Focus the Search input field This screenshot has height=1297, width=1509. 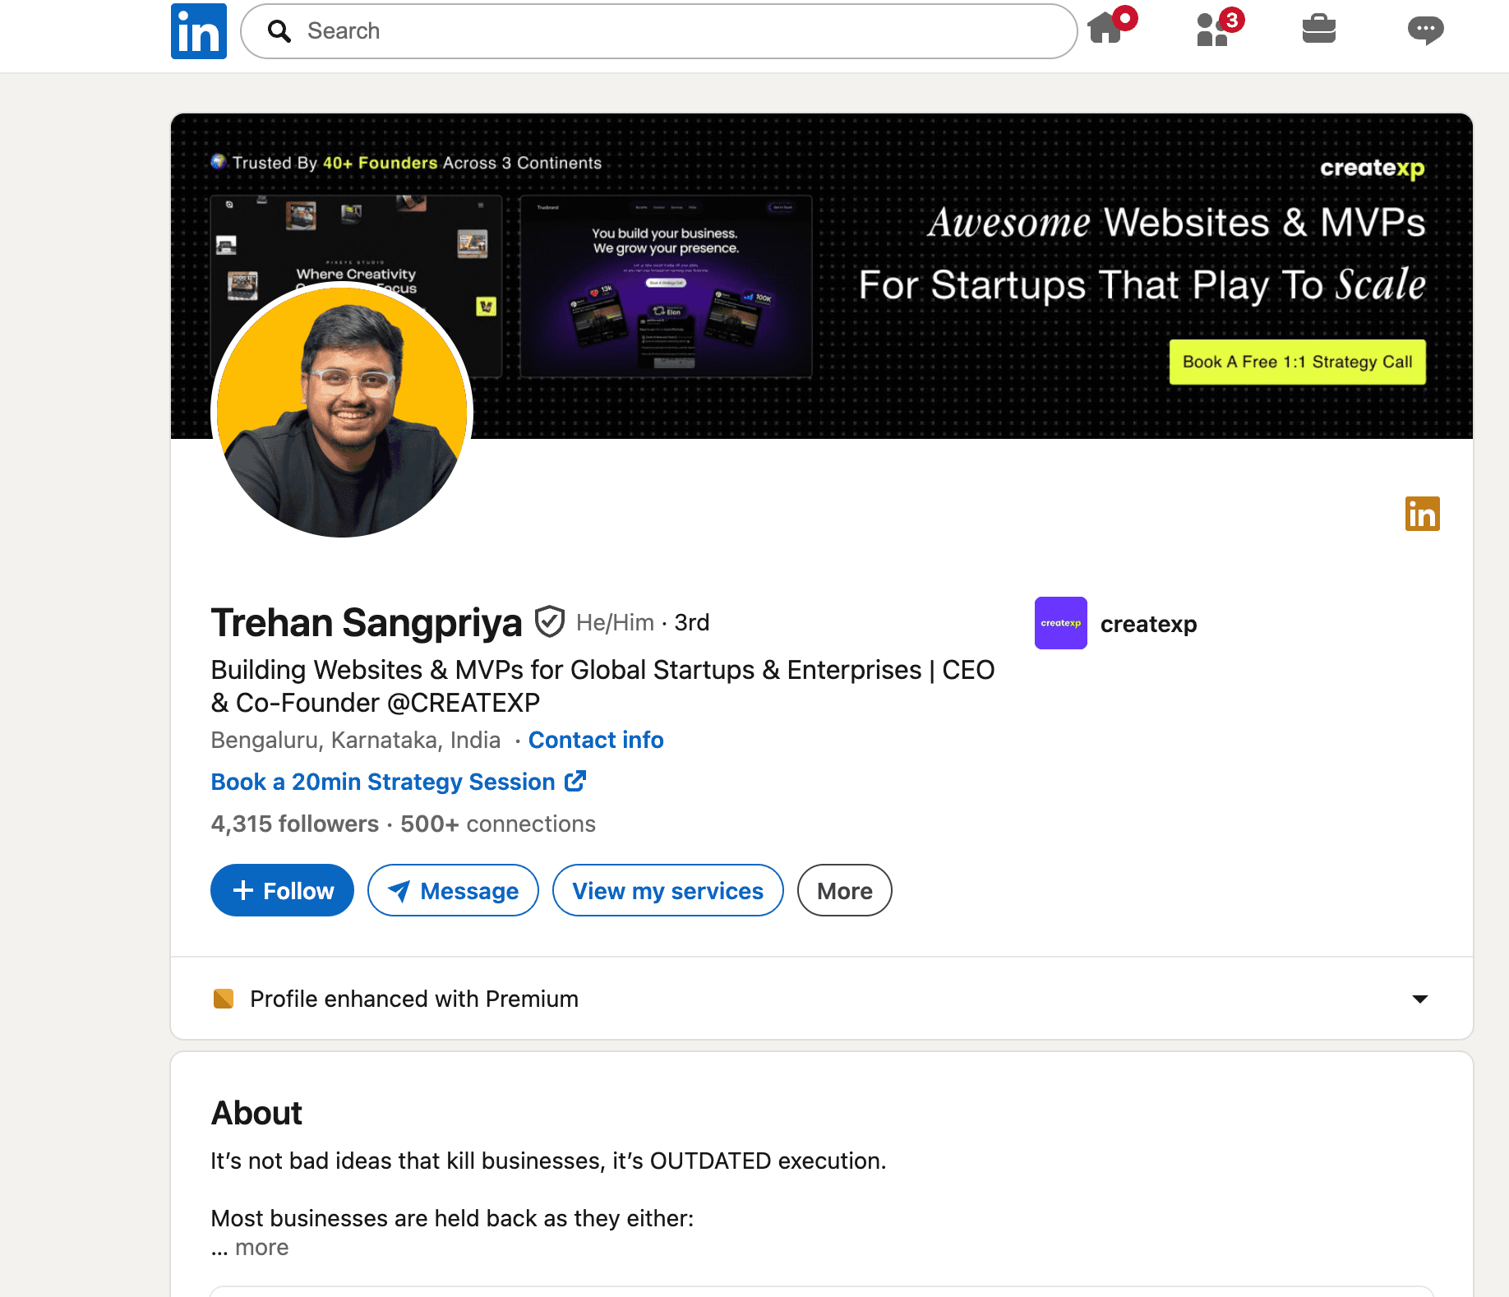point(658,31)
